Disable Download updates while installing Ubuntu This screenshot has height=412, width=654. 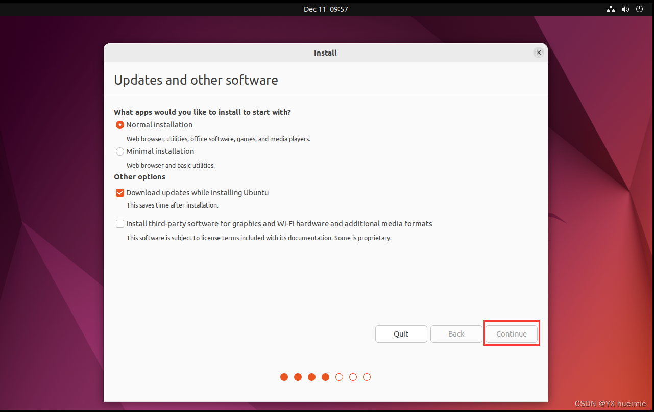119,192
